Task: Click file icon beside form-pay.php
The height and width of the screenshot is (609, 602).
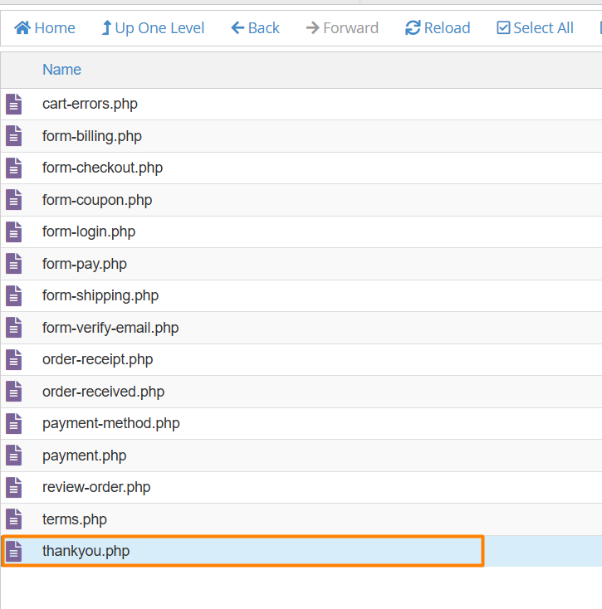Action: click(13, 264)
